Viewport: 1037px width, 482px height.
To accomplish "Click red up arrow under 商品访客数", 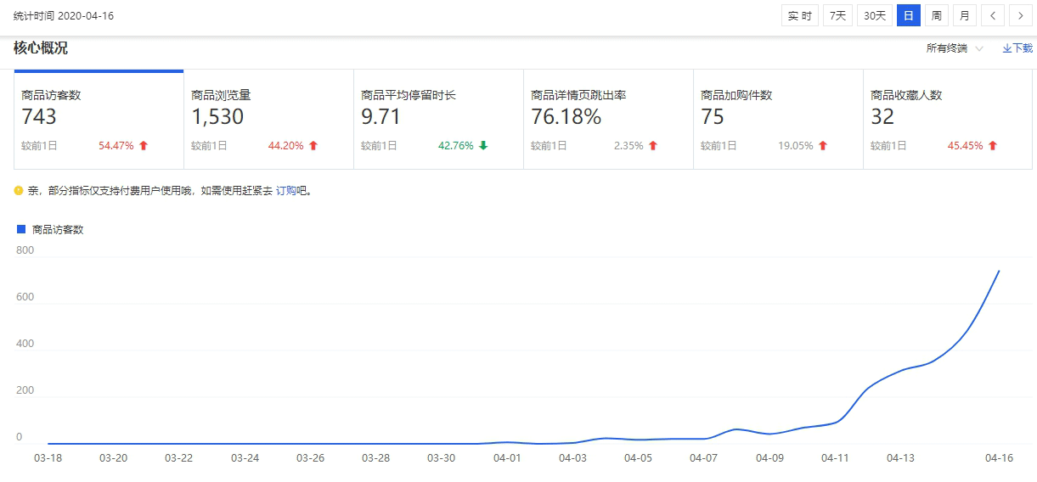I will point(144,146).
